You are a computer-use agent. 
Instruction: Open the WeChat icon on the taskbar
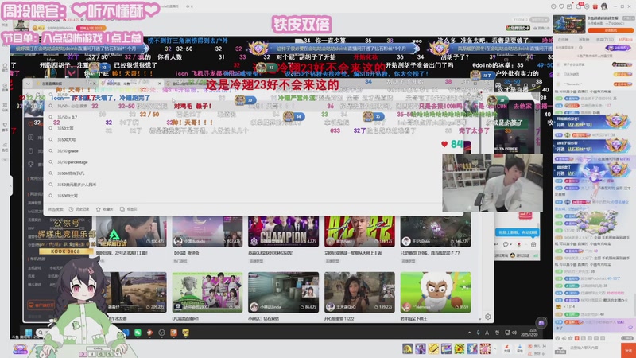pos(138,333)
